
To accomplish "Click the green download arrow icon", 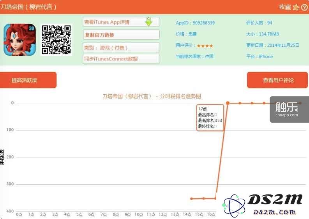I will point(148,22).
